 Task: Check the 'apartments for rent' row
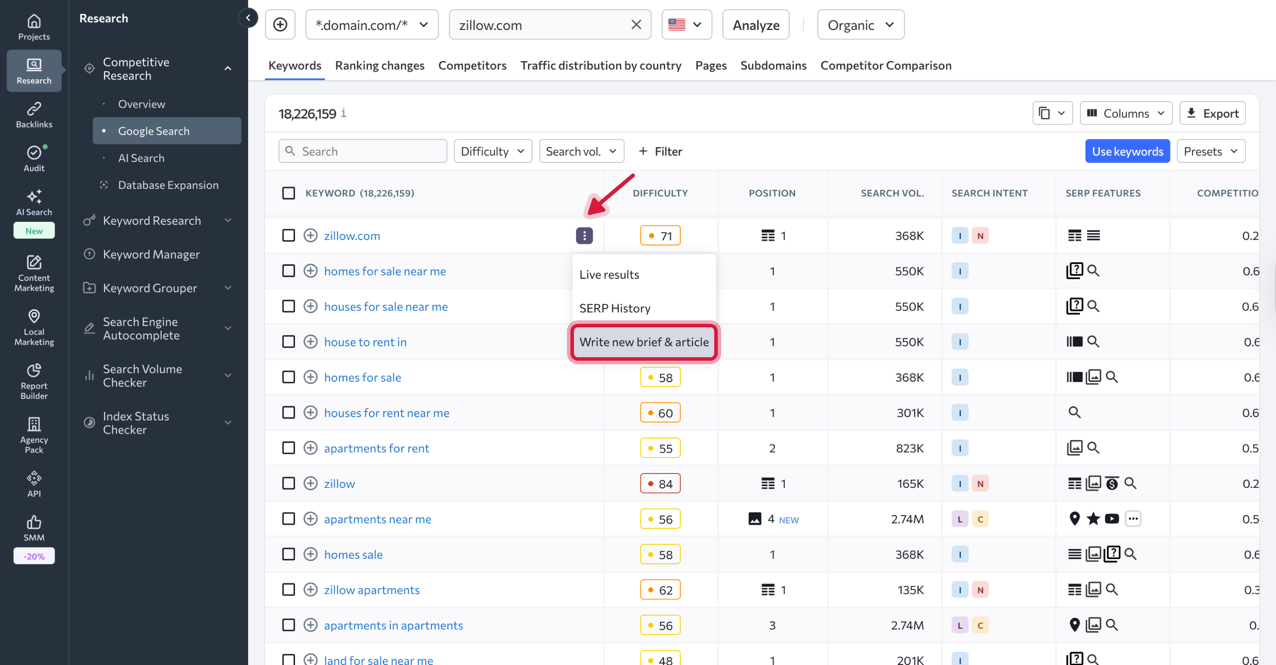[x=289, y=448]
